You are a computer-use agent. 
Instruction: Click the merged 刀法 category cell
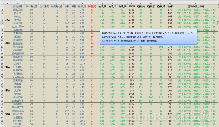tap(8, 20)
